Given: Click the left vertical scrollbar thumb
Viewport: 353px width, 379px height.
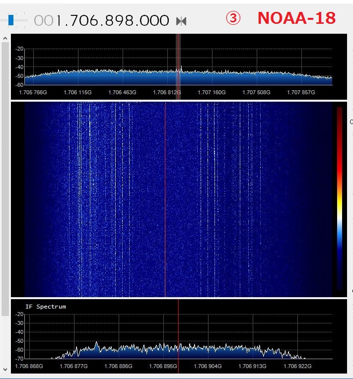Looking at the screenshot, I should [5, 179].
